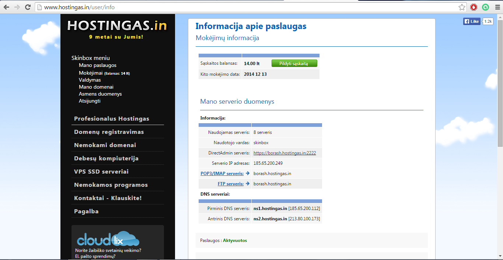This screenshot has width=503, height=260.
Task: Open Mano domenai in the sidebar
Action: tap(96, 87)
